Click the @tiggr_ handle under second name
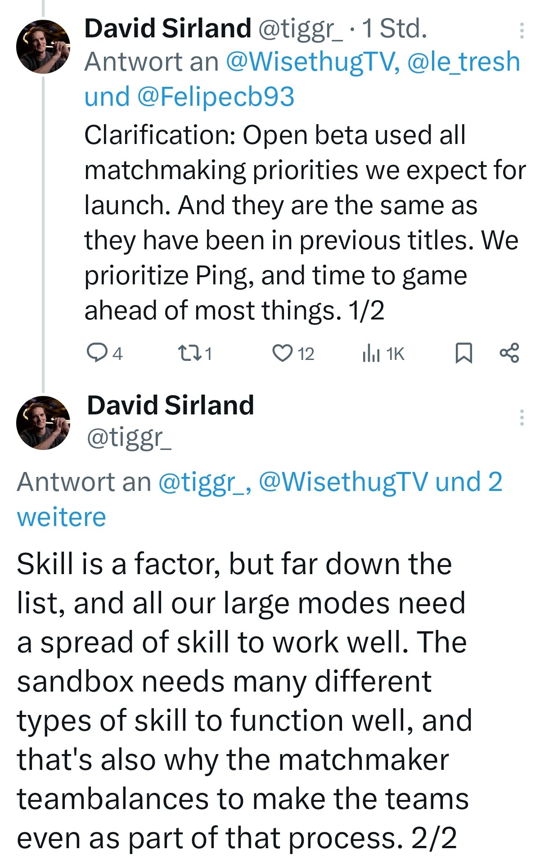This screenshot has height=863, width=549. [x=129, y=437]
